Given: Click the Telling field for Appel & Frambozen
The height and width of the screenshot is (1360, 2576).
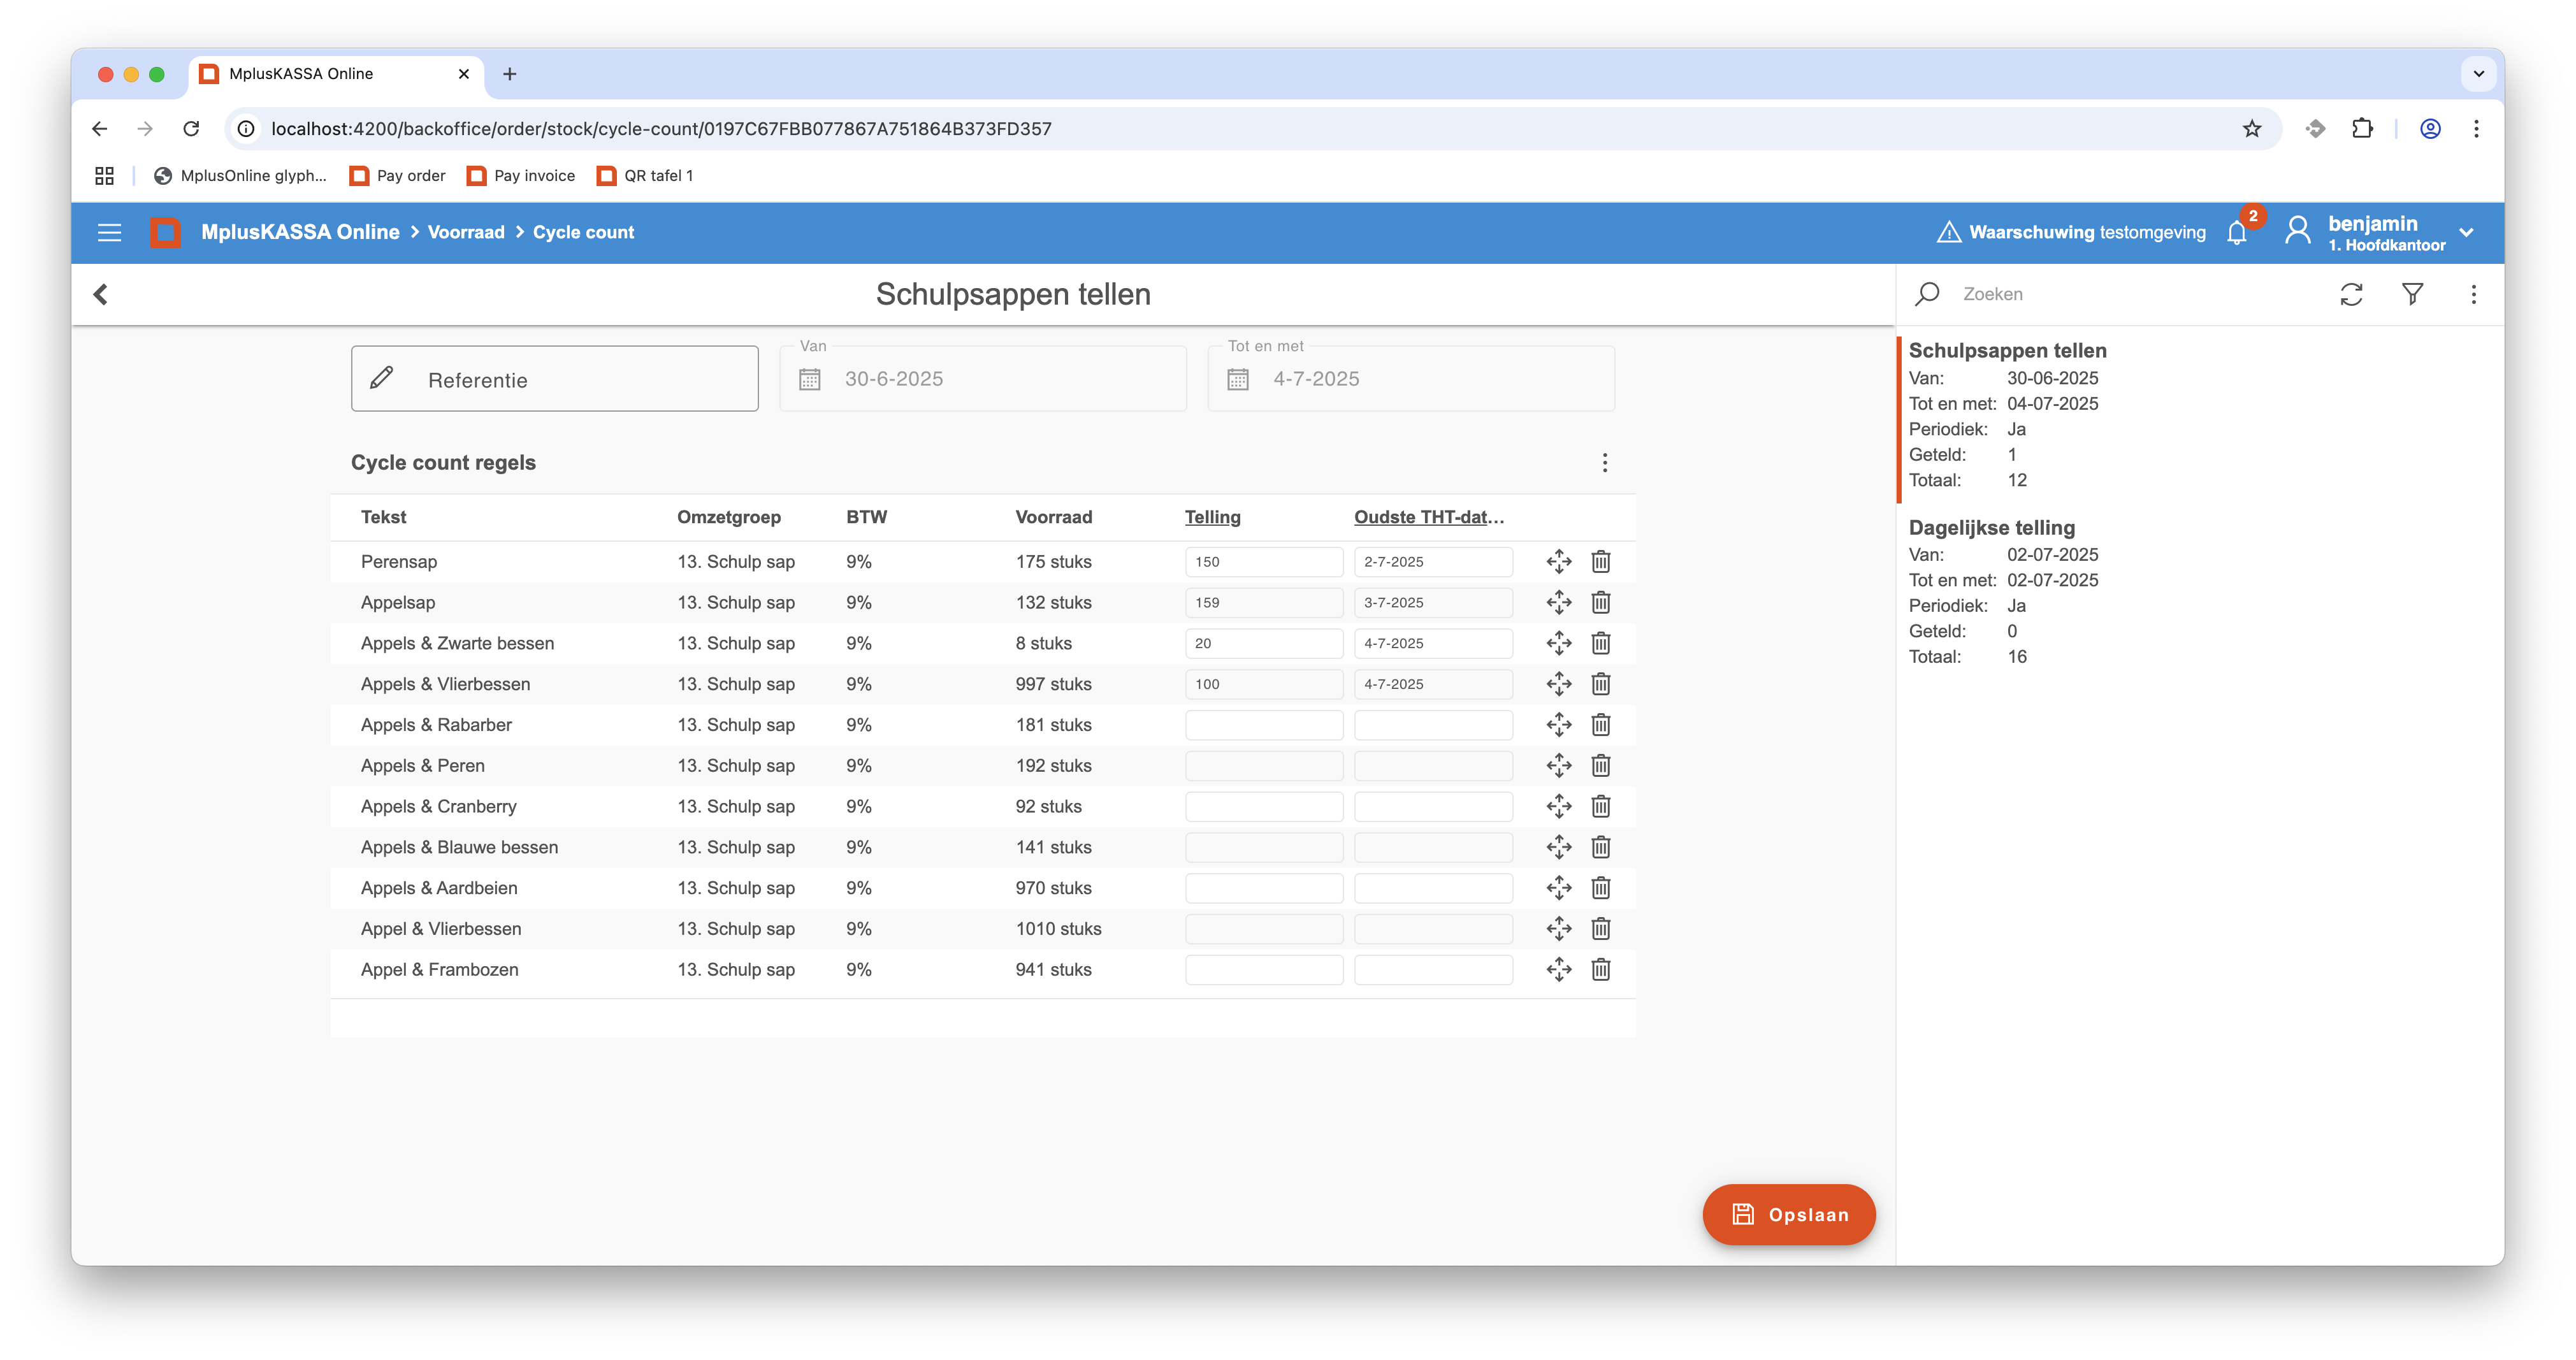Looking at the screenshot, I should (x=1263, y=970).
